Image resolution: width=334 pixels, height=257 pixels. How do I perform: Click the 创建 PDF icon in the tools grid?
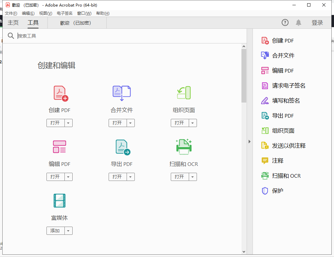[61, 93]
